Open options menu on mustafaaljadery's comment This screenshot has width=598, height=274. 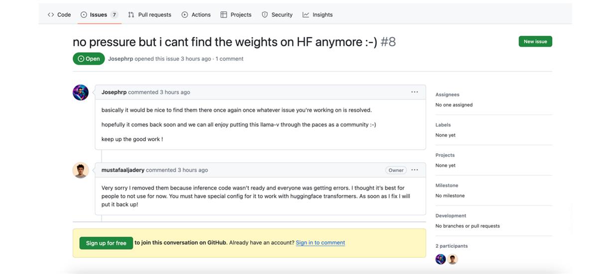(415, 170)
